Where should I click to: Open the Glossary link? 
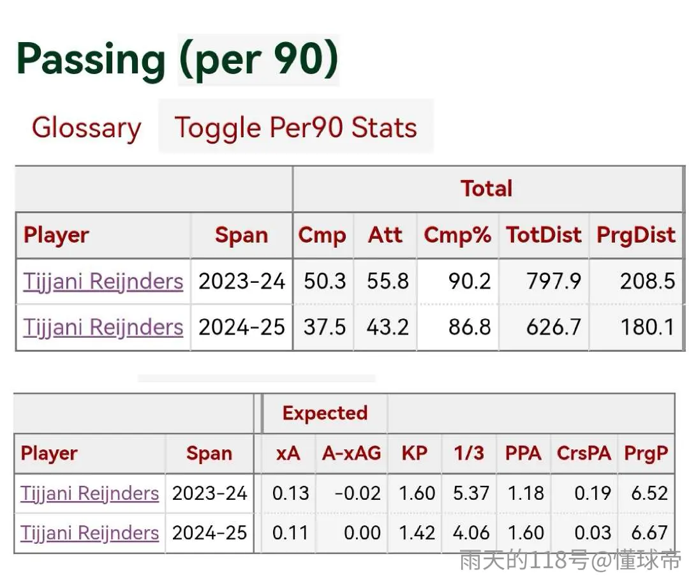coord(87,128)
